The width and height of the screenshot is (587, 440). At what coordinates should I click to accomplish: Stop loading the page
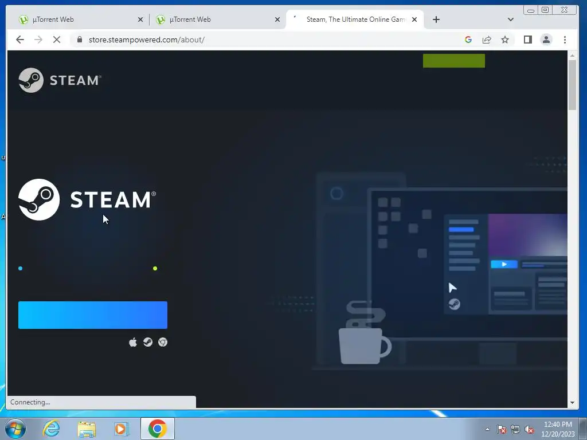(x=57, y=40)
